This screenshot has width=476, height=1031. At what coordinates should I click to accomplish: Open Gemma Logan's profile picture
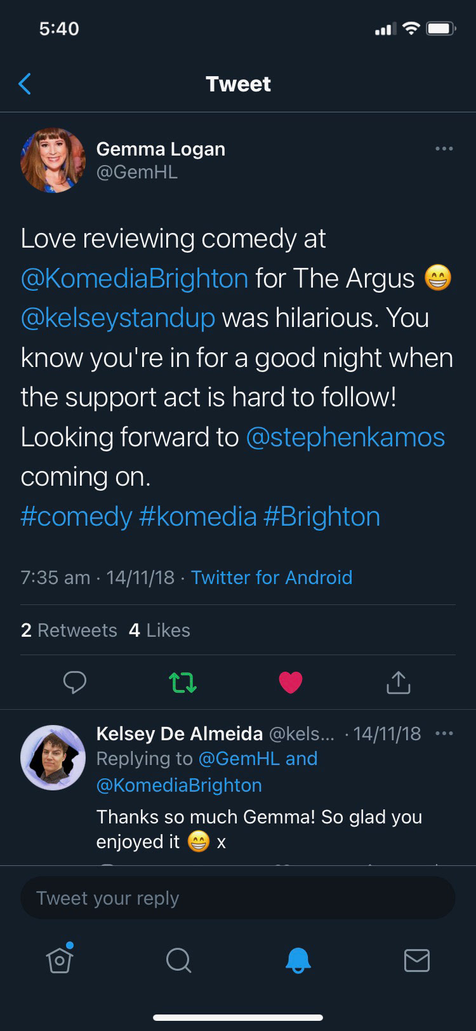coord(53,160)
